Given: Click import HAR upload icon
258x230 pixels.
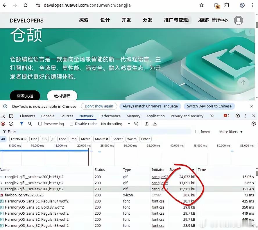Looking at the screenshot, I should (x=147, y=124).
